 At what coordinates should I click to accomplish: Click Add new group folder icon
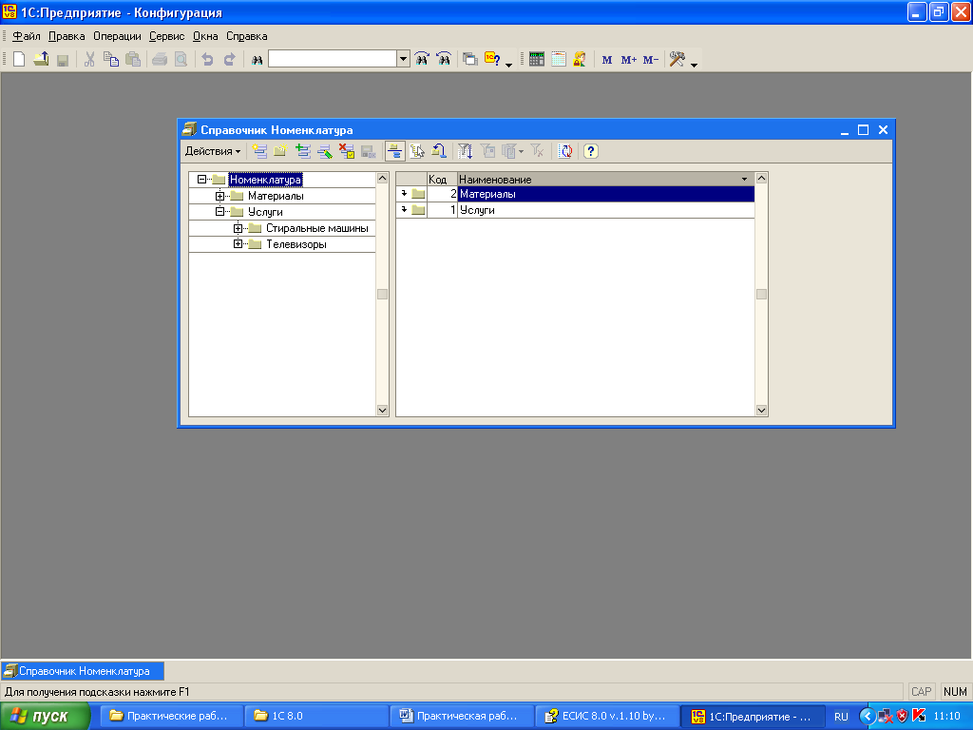pos(280,151)
